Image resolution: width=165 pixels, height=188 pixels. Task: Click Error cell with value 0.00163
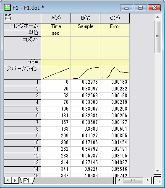click(x=115, y=82)
